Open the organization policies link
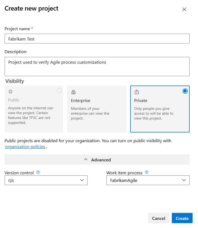 click(x=25, y=147)
